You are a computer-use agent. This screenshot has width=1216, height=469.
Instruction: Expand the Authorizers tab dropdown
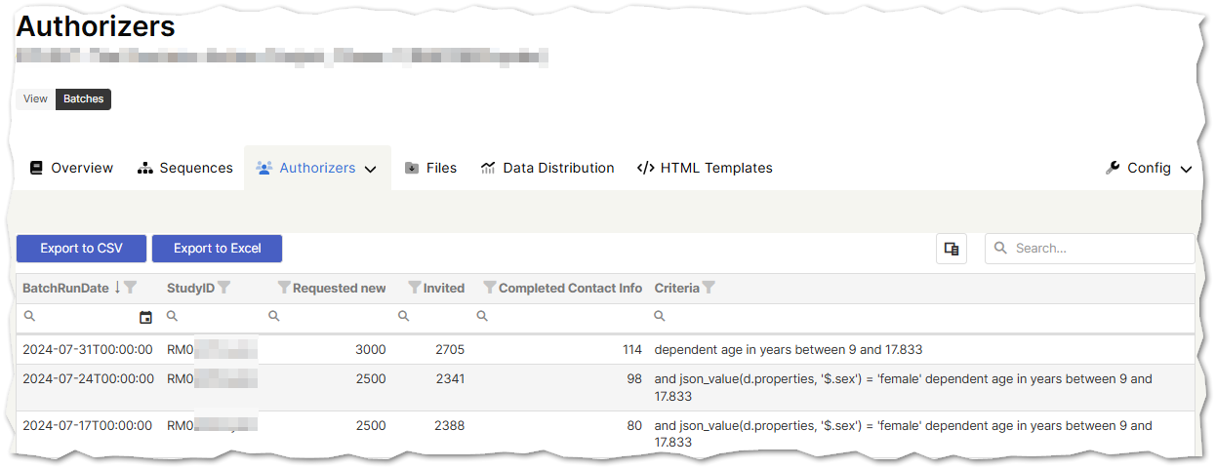click(371, 169)
